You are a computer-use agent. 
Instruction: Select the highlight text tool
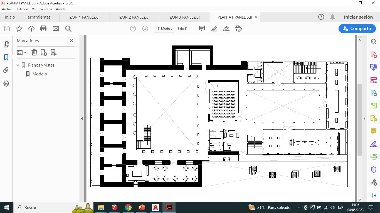(214, 29)
